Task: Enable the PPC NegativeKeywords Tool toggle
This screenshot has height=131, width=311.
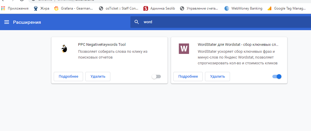Action: (x=156, y=77)
